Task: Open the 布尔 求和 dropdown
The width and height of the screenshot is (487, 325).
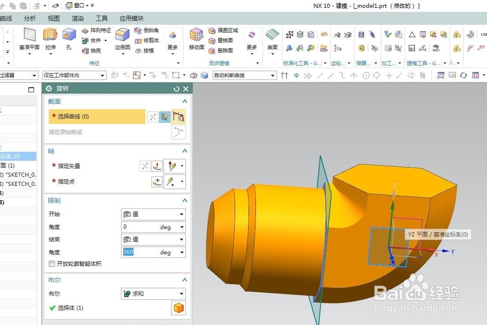Action: (153, 294)
